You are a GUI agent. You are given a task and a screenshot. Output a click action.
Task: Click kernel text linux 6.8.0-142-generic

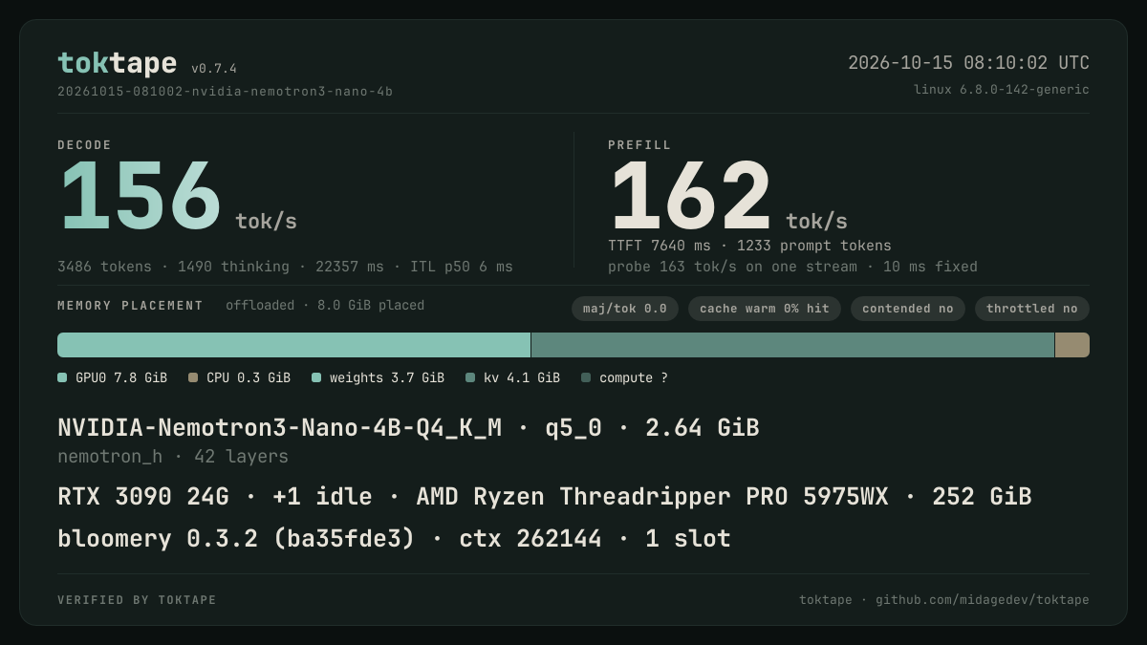pos(1001,90)
